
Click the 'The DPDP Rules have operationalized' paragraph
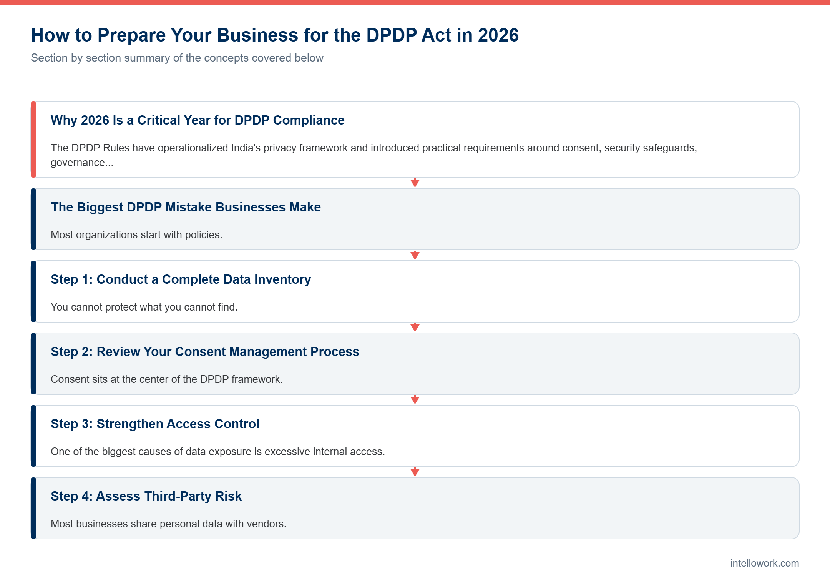click(374, 155)
